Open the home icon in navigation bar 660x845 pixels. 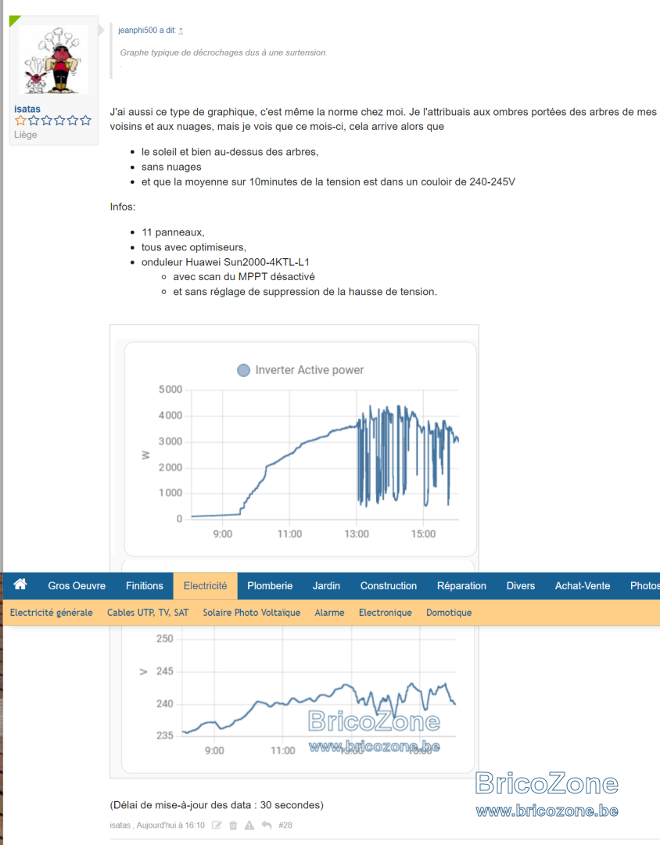pos(20,584)
